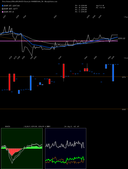
Task: Click the 1212 price level label
Action: (x=124, y=110)
